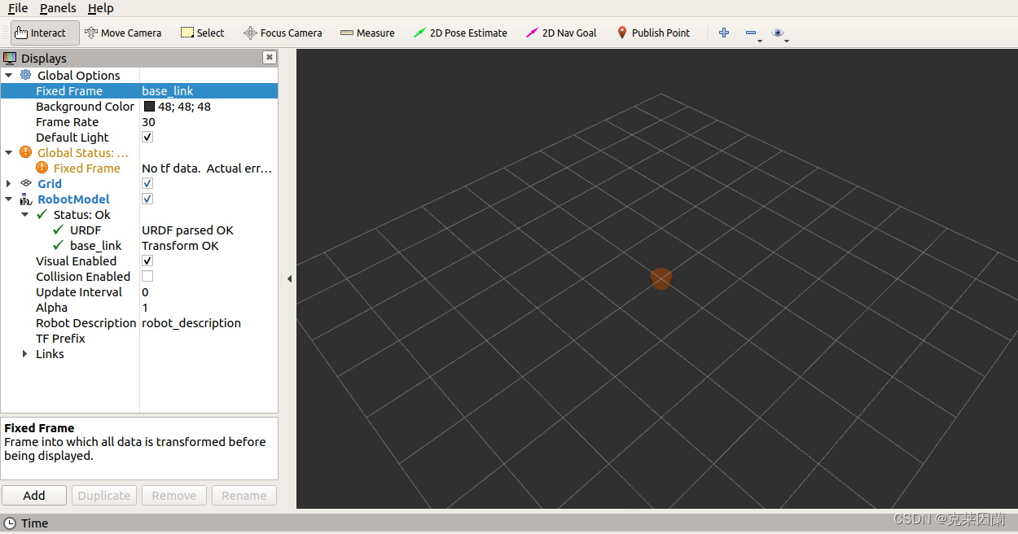Expand the Grid display node
Viewport: 1018px width, 534px height.
click(x=9, y=183)
